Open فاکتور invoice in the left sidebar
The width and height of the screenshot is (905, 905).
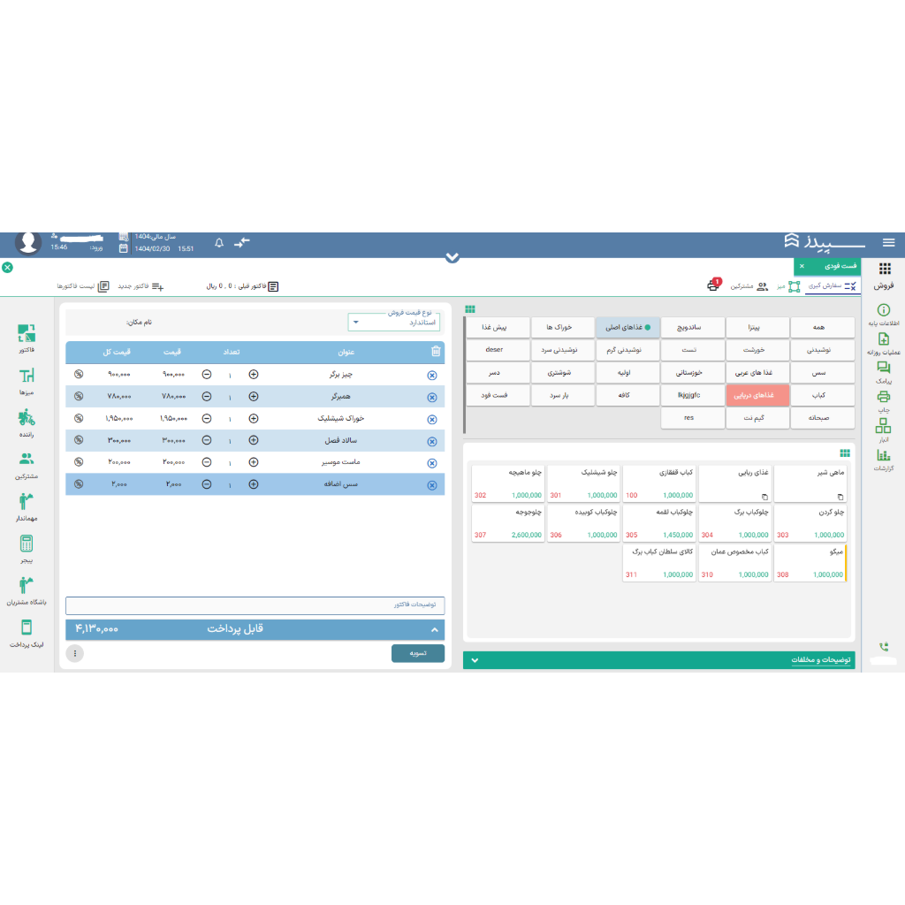click(x=27, y=338)
